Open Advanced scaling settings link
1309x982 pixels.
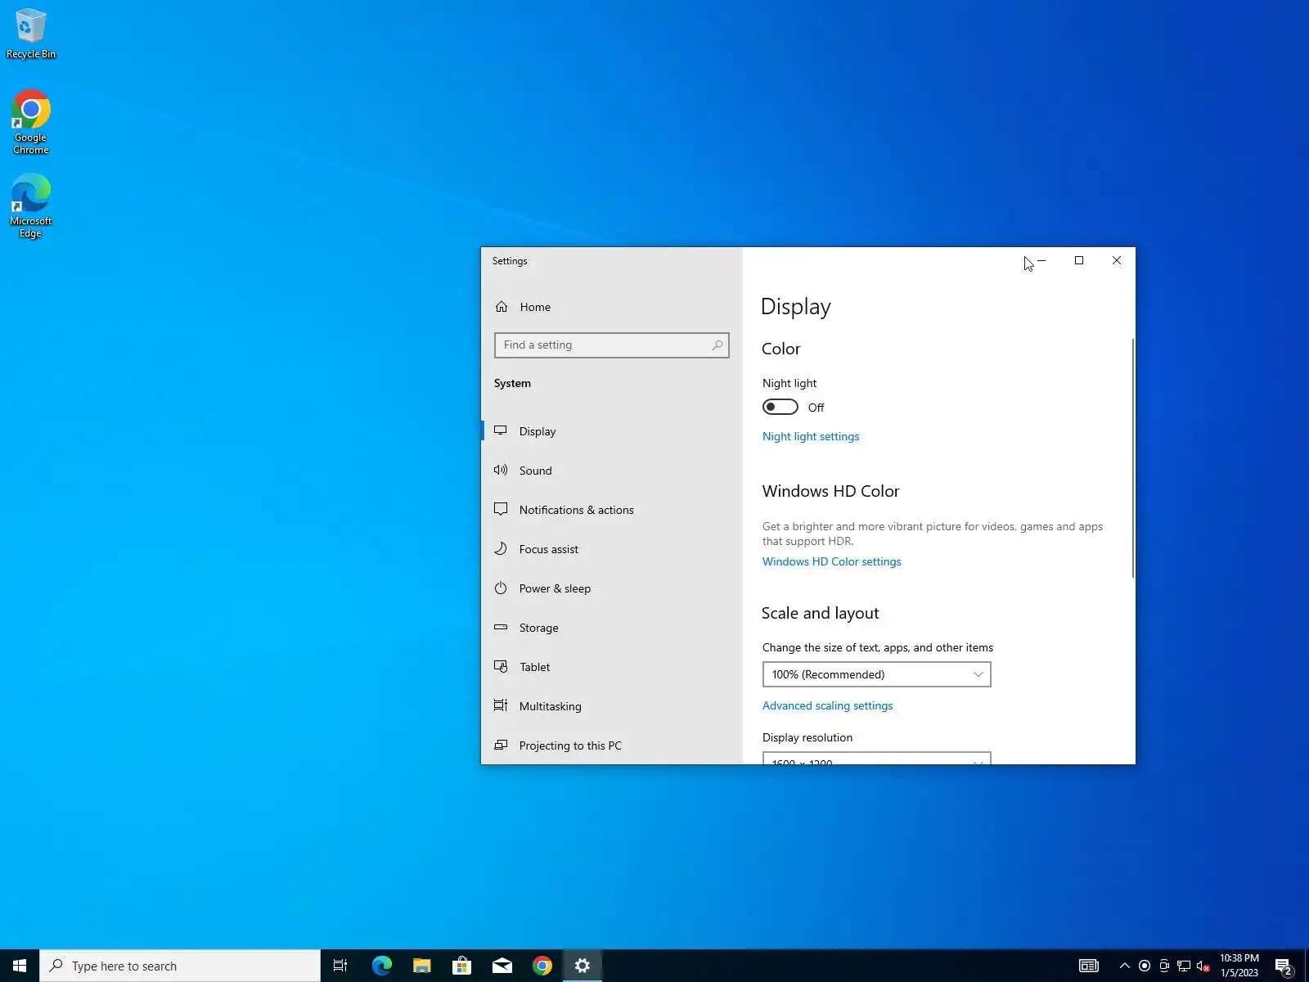[x=827, y=705]
